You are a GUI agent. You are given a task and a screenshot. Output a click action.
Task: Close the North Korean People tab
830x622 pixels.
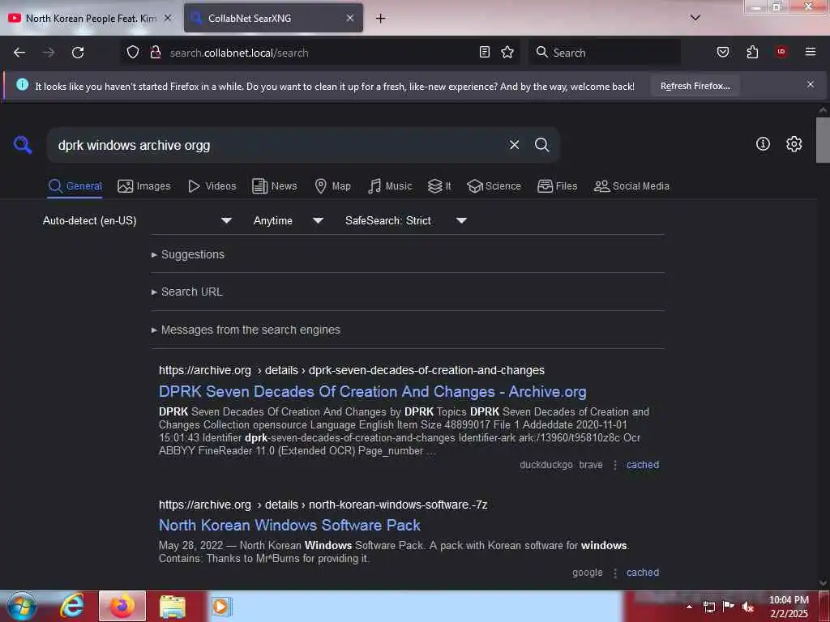[x=168, y=18]
